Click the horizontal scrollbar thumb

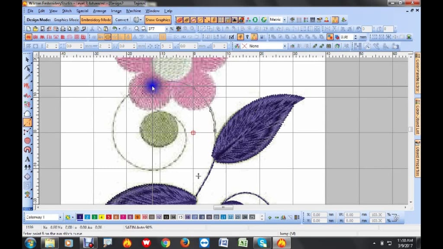pyautogui.click(x=223, y=207)
